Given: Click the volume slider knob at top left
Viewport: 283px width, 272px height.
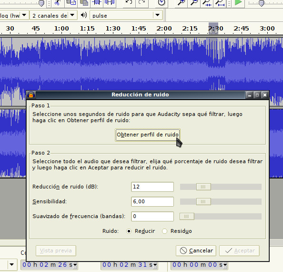Looking at the screenshot, I should pos(41,3).
